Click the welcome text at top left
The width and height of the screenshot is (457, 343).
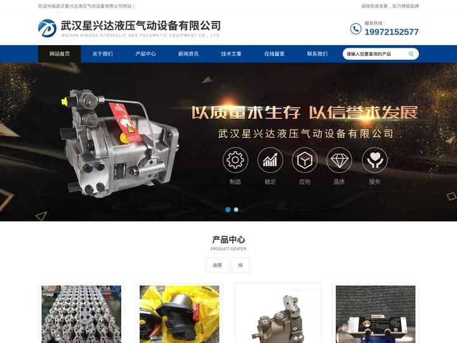86,6
